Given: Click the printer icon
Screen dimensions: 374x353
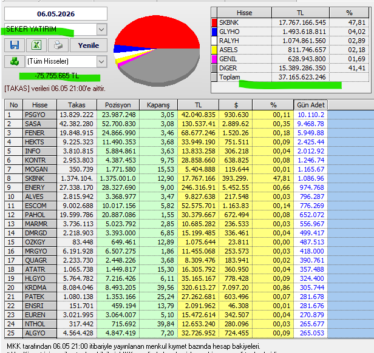Looking at the screenshot, I should 58,45.
